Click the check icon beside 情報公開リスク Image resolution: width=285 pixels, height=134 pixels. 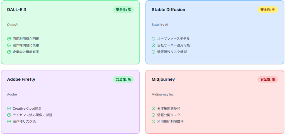153,115
